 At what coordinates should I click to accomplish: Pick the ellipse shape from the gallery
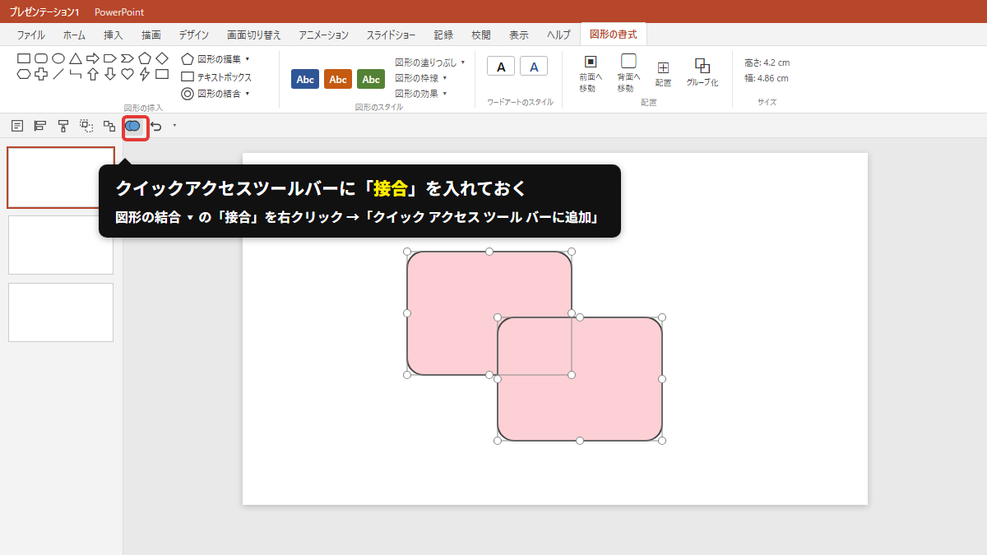(58, 58)
